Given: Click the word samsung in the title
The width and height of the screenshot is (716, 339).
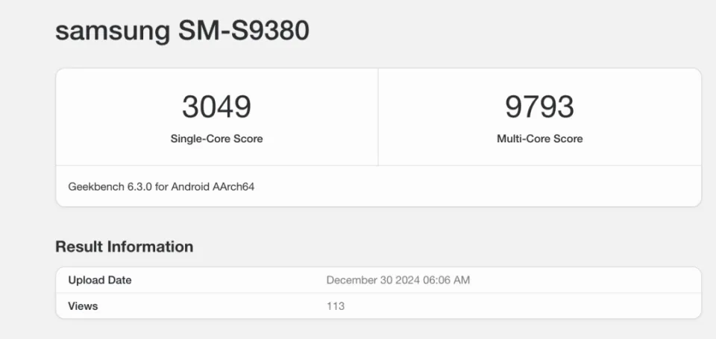Looking at the screenshot, I should [x=113, y=31].
